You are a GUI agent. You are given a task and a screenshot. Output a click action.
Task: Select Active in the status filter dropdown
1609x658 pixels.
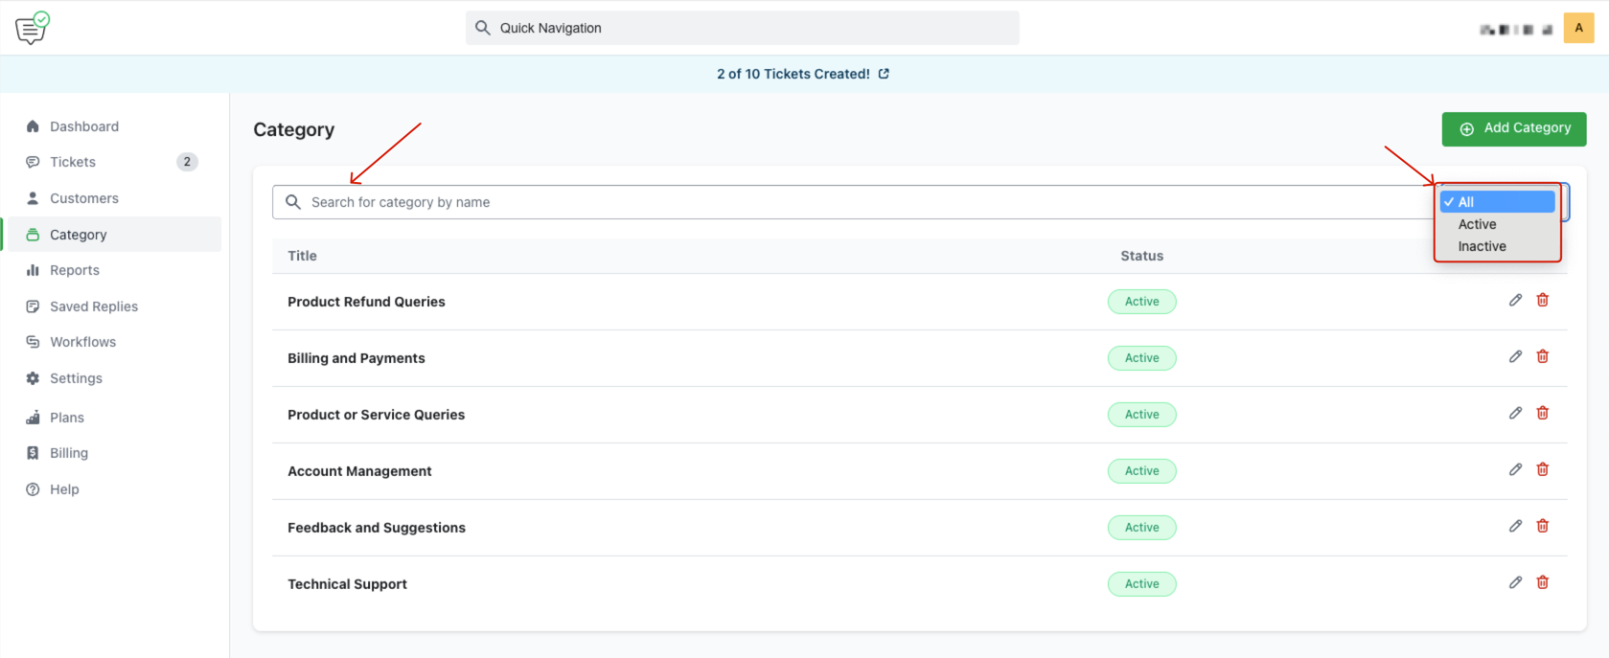point(1477,224)
